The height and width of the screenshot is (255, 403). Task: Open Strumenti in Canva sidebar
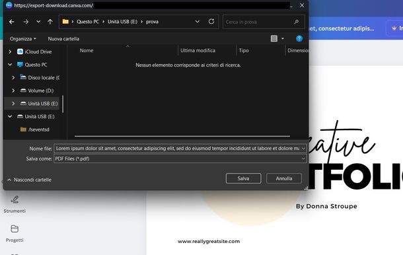tap(15, 204)
